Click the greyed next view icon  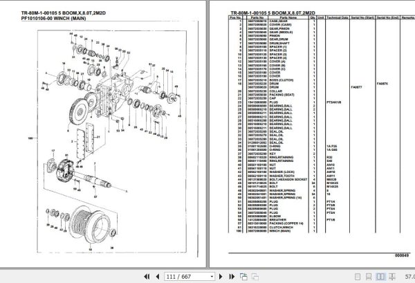[x=255, y=277]
